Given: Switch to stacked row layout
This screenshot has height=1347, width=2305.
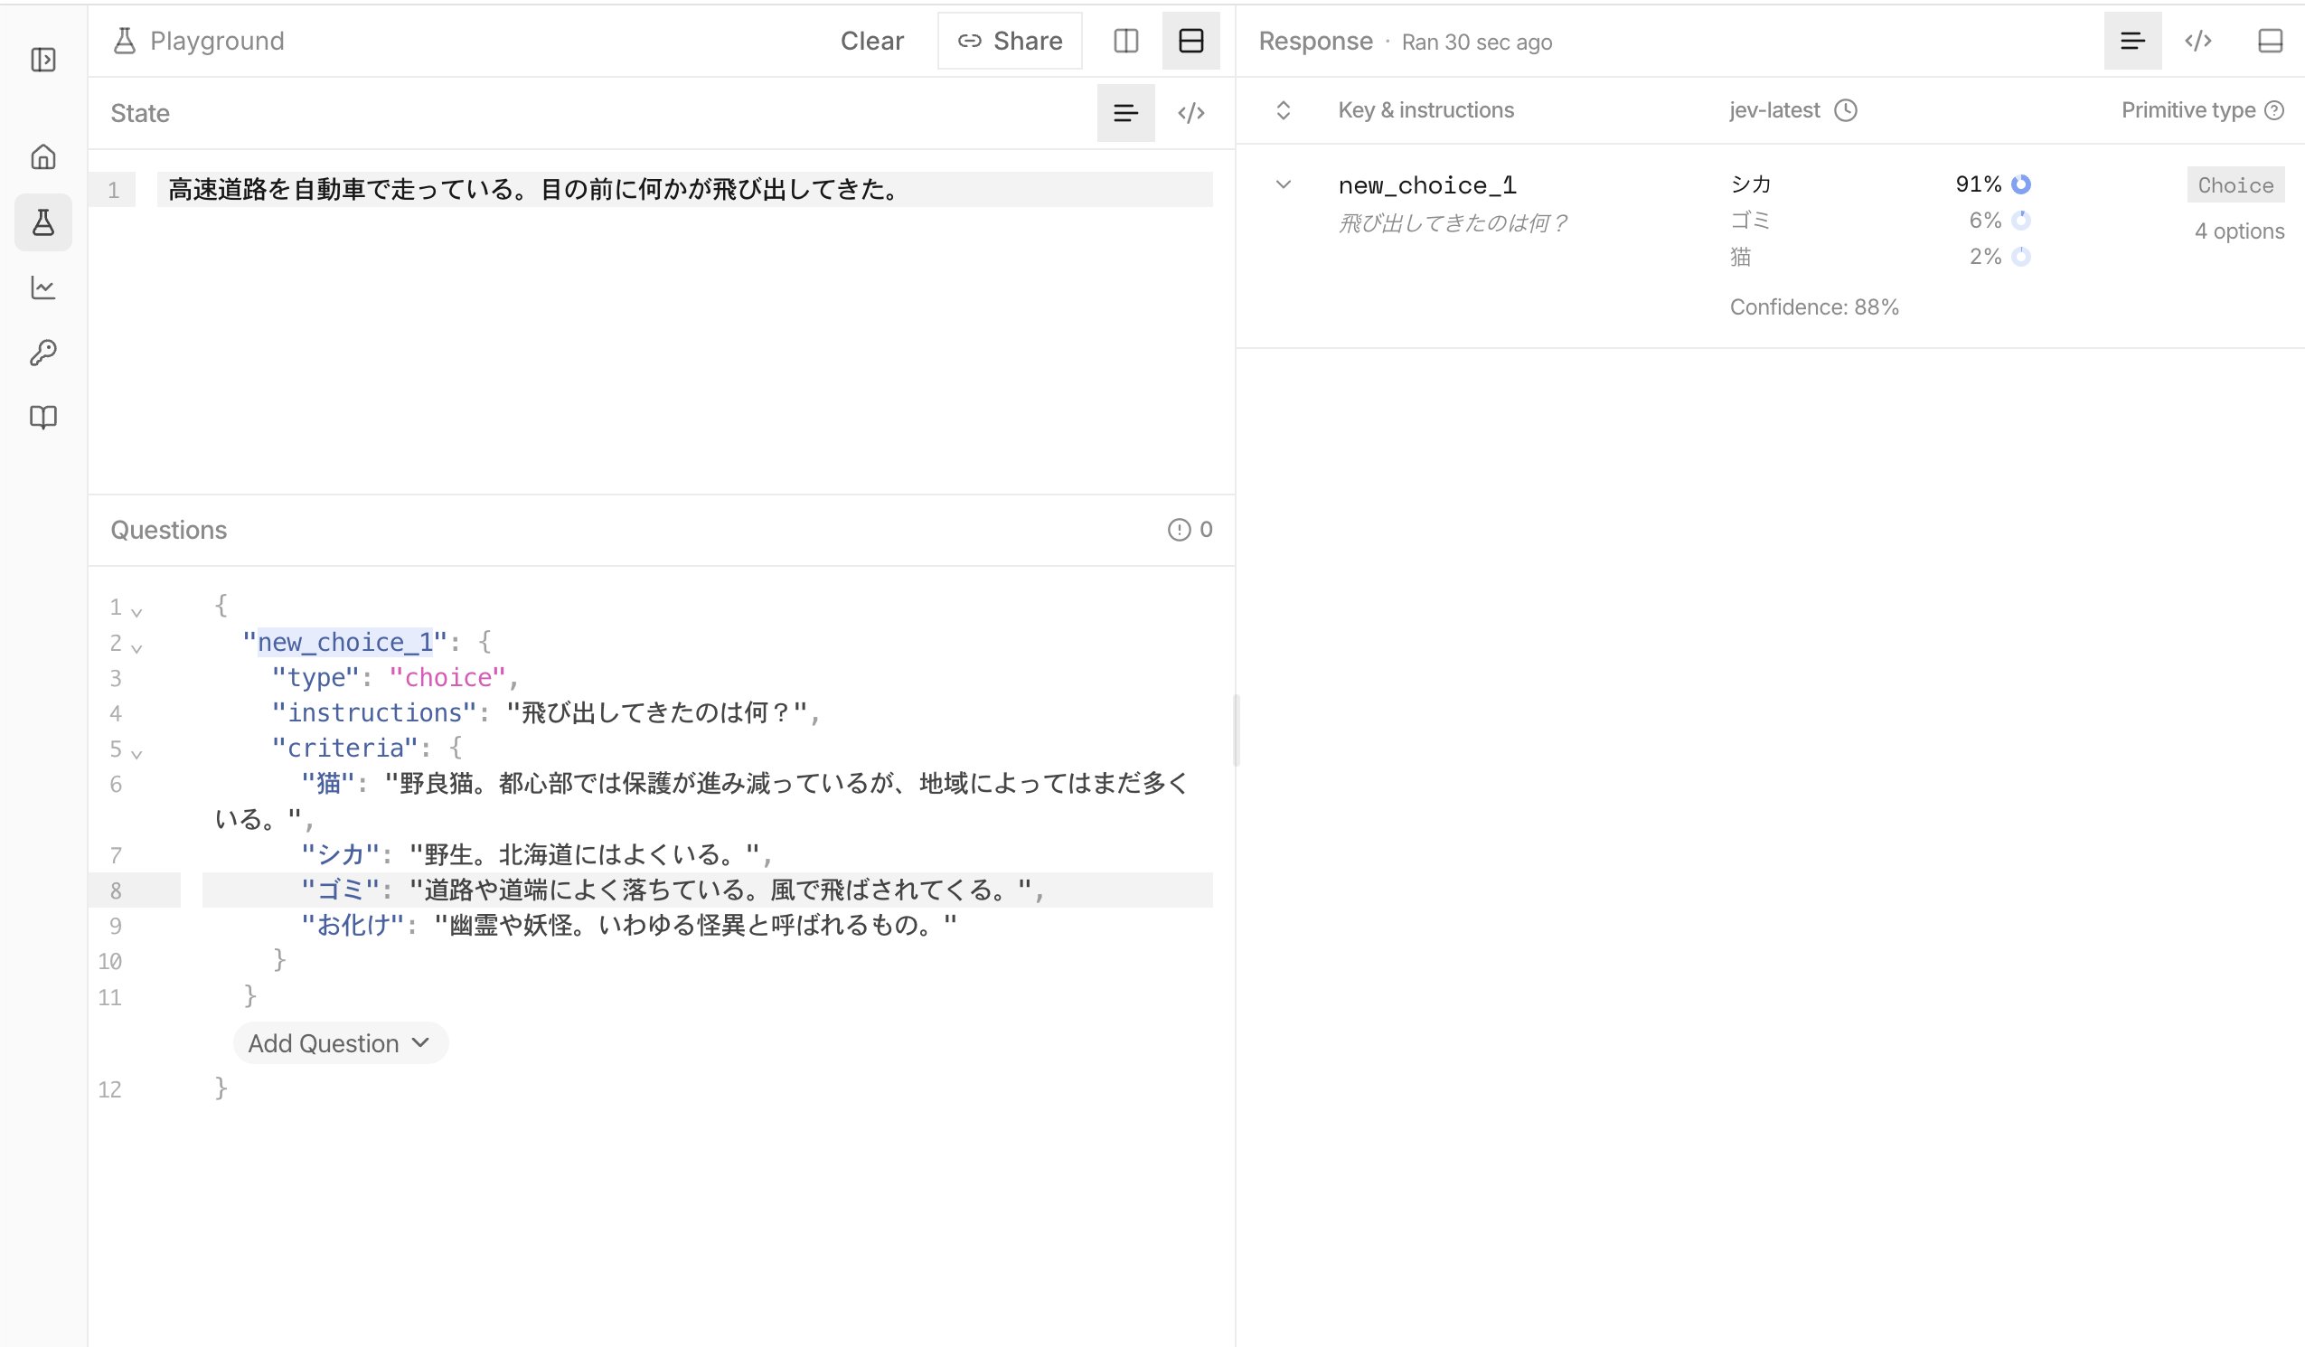Looking at the screenshot, I should pos(1191,42).
